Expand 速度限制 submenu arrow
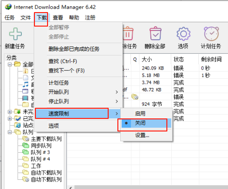Viewport: 228px width, 189px height. (x=117, y=114)
